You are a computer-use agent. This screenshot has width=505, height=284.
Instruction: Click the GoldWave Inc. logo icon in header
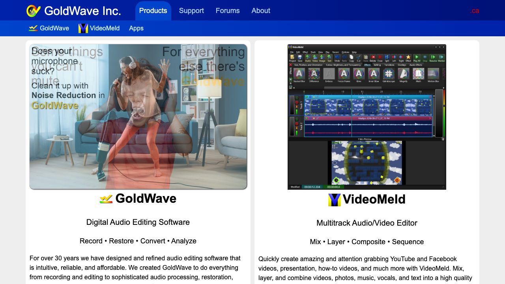point(34,11)
